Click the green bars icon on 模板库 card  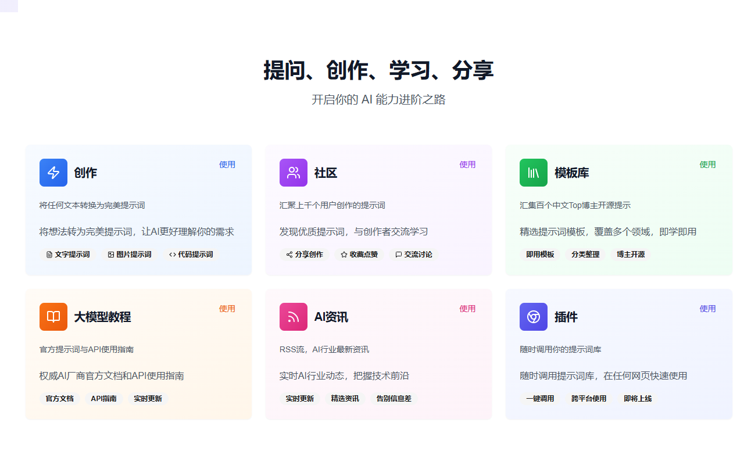(x=533, y=172)
